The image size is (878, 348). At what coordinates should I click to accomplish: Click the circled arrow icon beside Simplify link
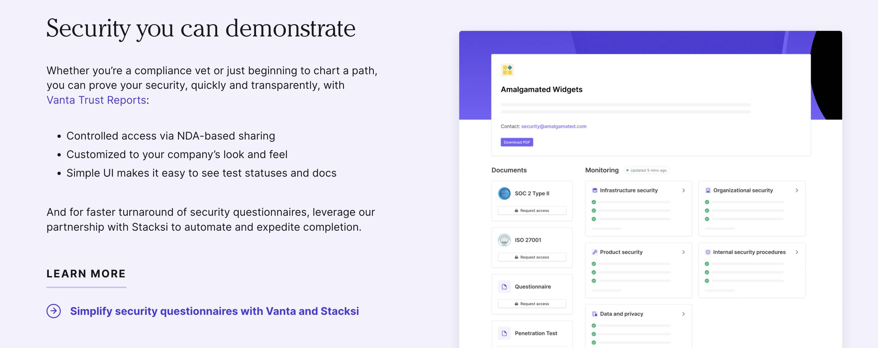tap(53, 311)
